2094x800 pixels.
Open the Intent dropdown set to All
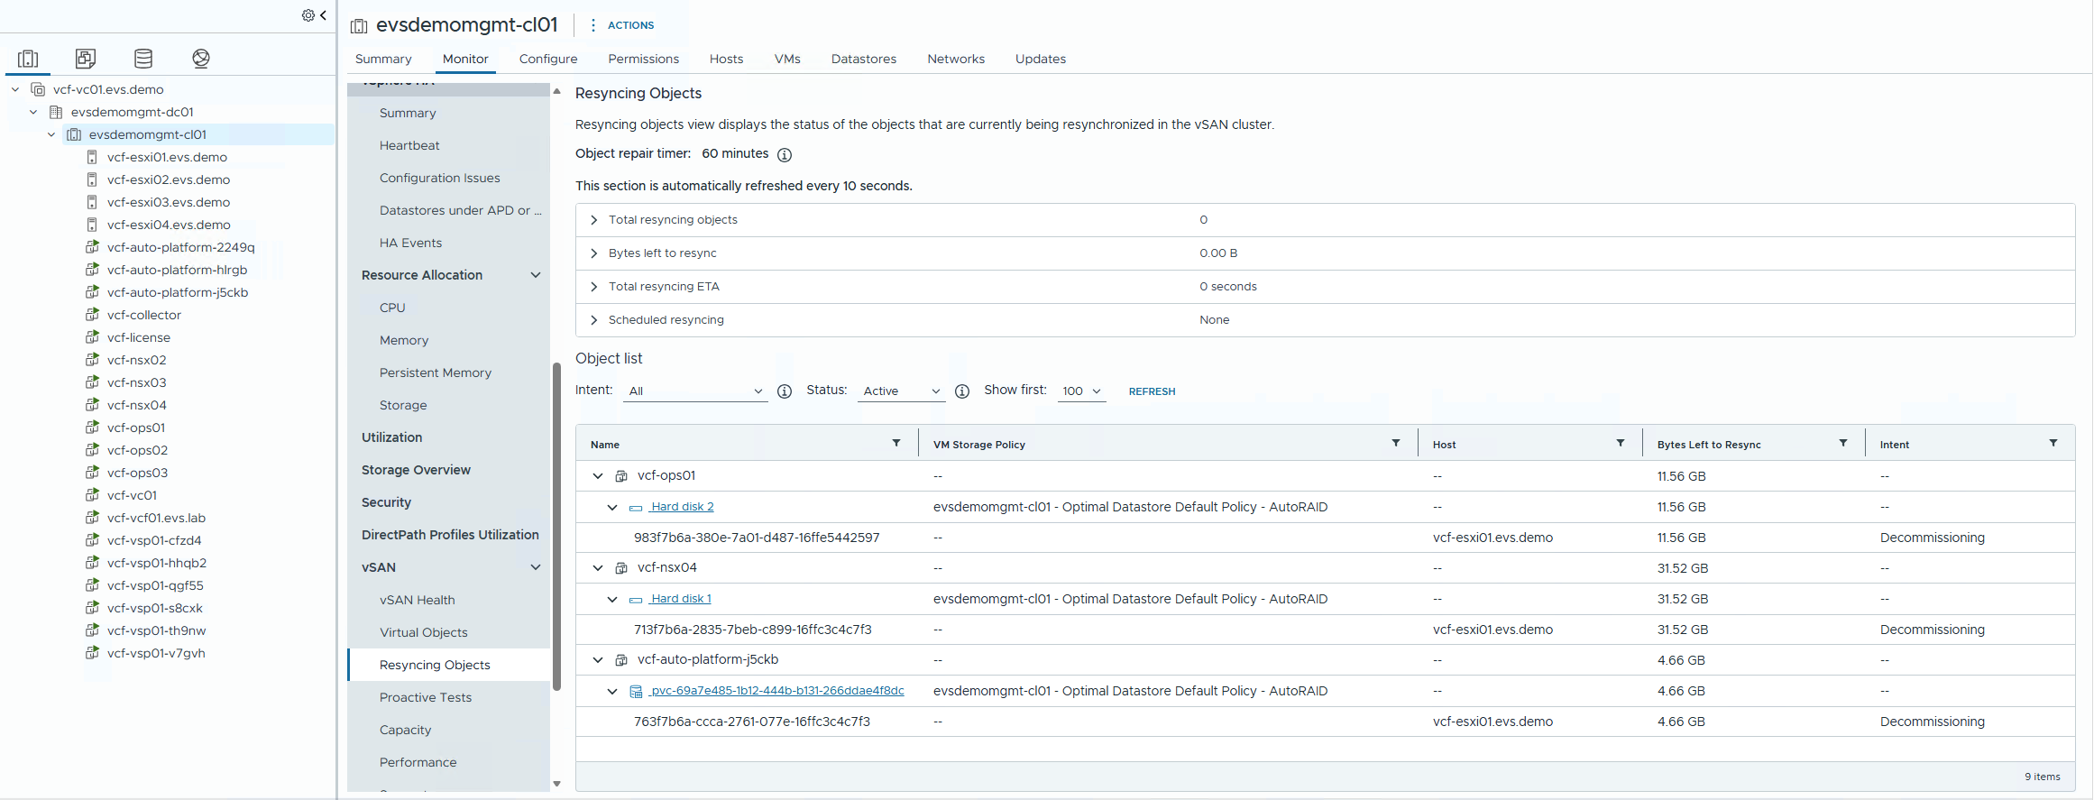695,391
